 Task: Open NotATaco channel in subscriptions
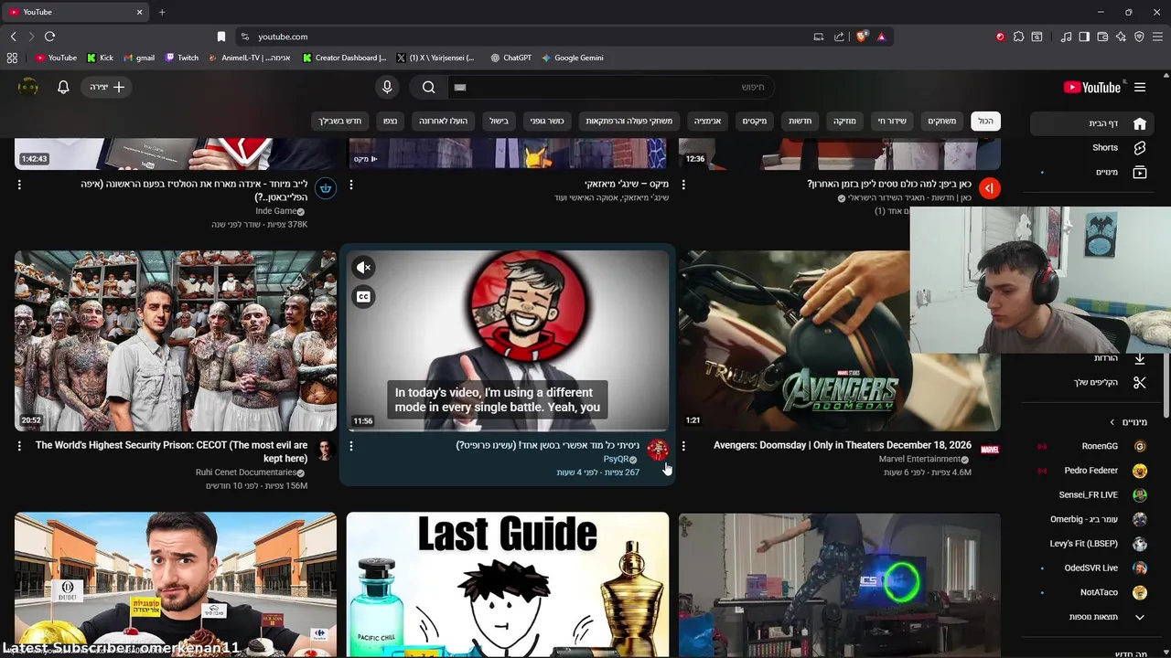1091,592
